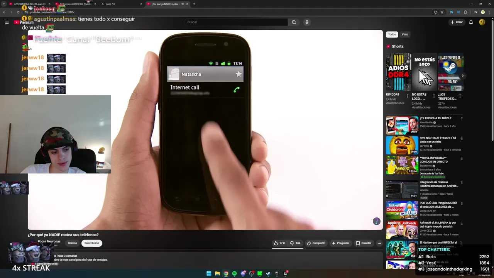Open options for NIVEL IMPOSIBLE video
Screen dimensions: 494x278
(x=462, y=158)
